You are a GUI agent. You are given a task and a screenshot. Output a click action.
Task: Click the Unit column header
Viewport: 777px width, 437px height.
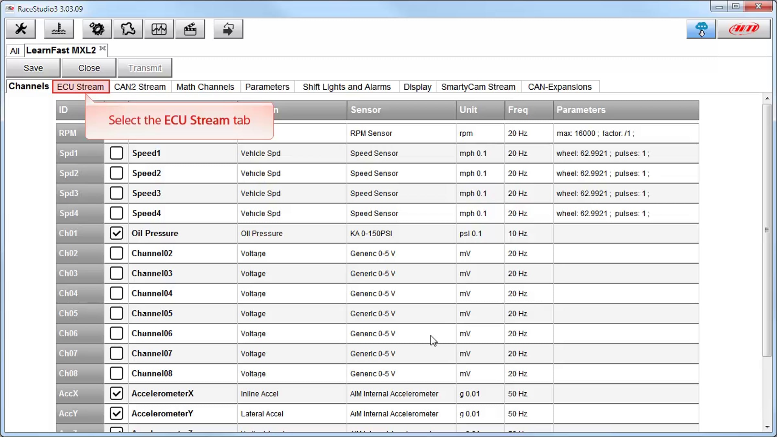point(480,110)
